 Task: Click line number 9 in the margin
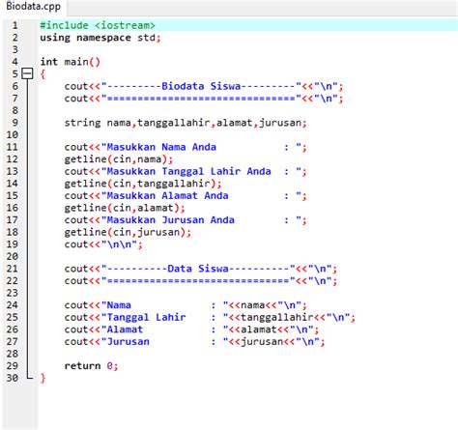(x=14, y=123)
